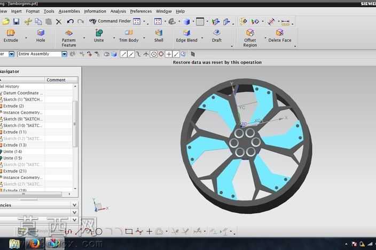Click the gray background rectangle icon

point(200,22)
